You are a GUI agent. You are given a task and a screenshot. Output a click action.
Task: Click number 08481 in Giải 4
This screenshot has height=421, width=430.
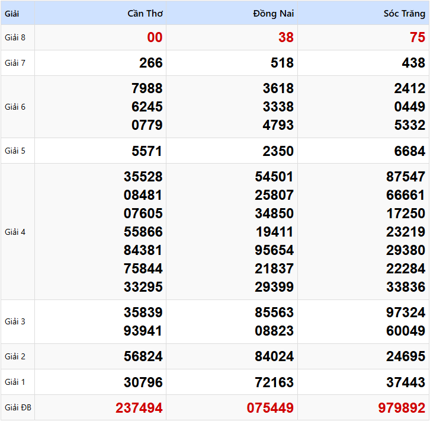[143, 195]
